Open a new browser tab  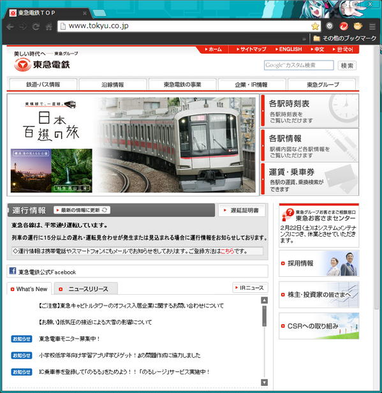coord(99,13)
